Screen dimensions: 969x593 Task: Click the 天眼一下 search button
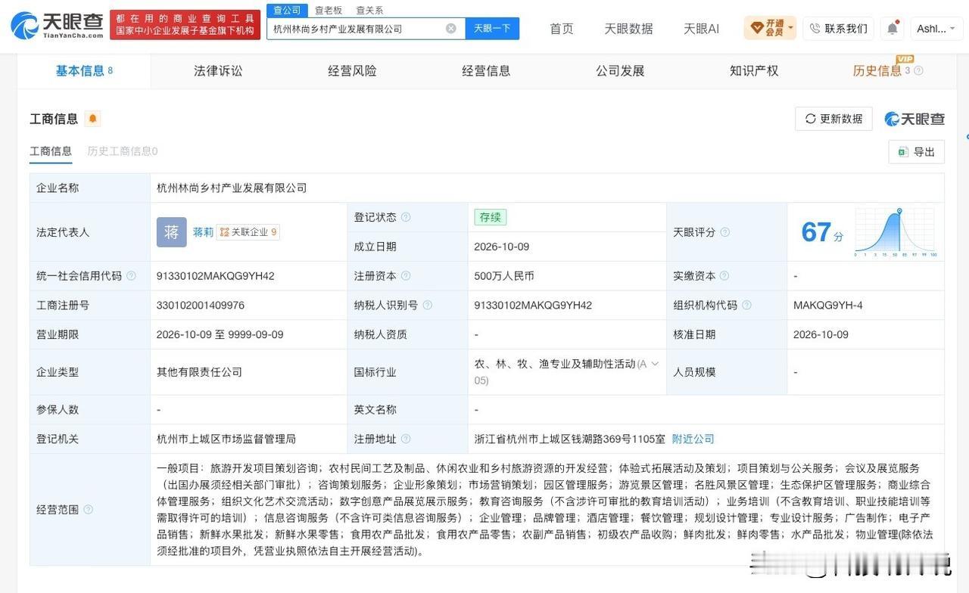(x=492, y=29)
